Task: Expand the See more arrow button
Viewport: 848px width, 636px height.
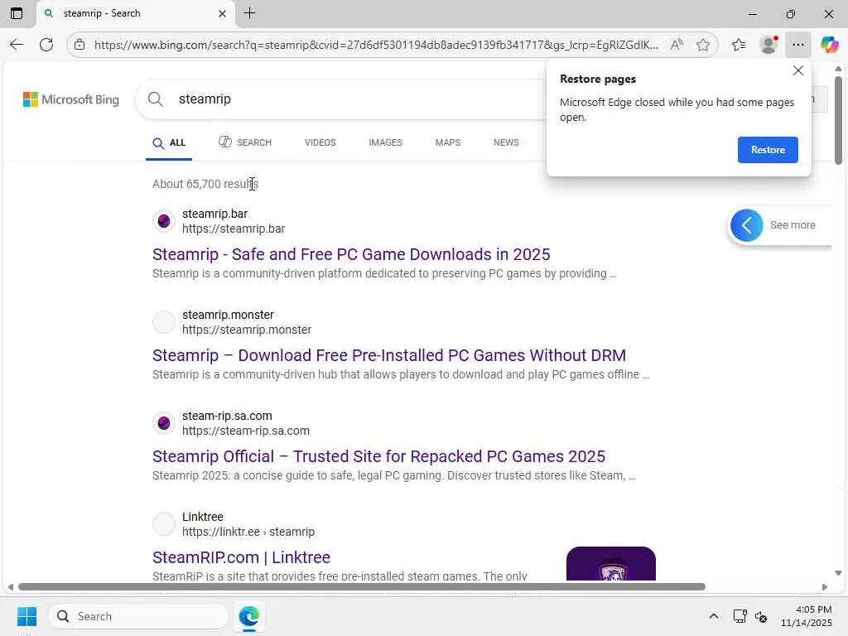Action: point(747,225)
